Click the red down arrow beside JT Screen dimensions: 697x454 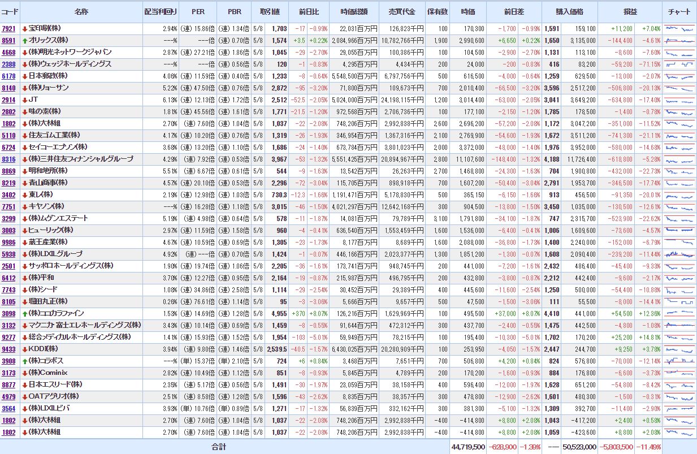click(25, 100)
